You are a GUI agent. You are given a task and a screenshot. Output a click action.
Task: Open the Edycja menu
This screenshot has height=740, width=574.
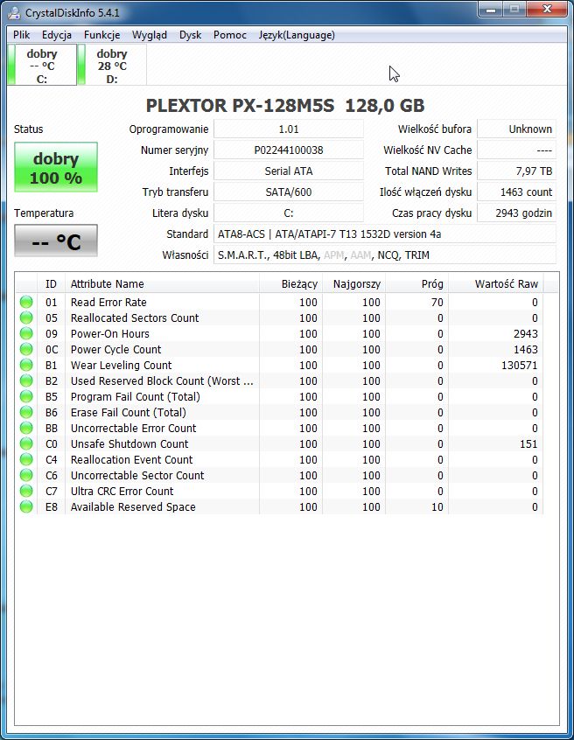(x=57, y=35)
